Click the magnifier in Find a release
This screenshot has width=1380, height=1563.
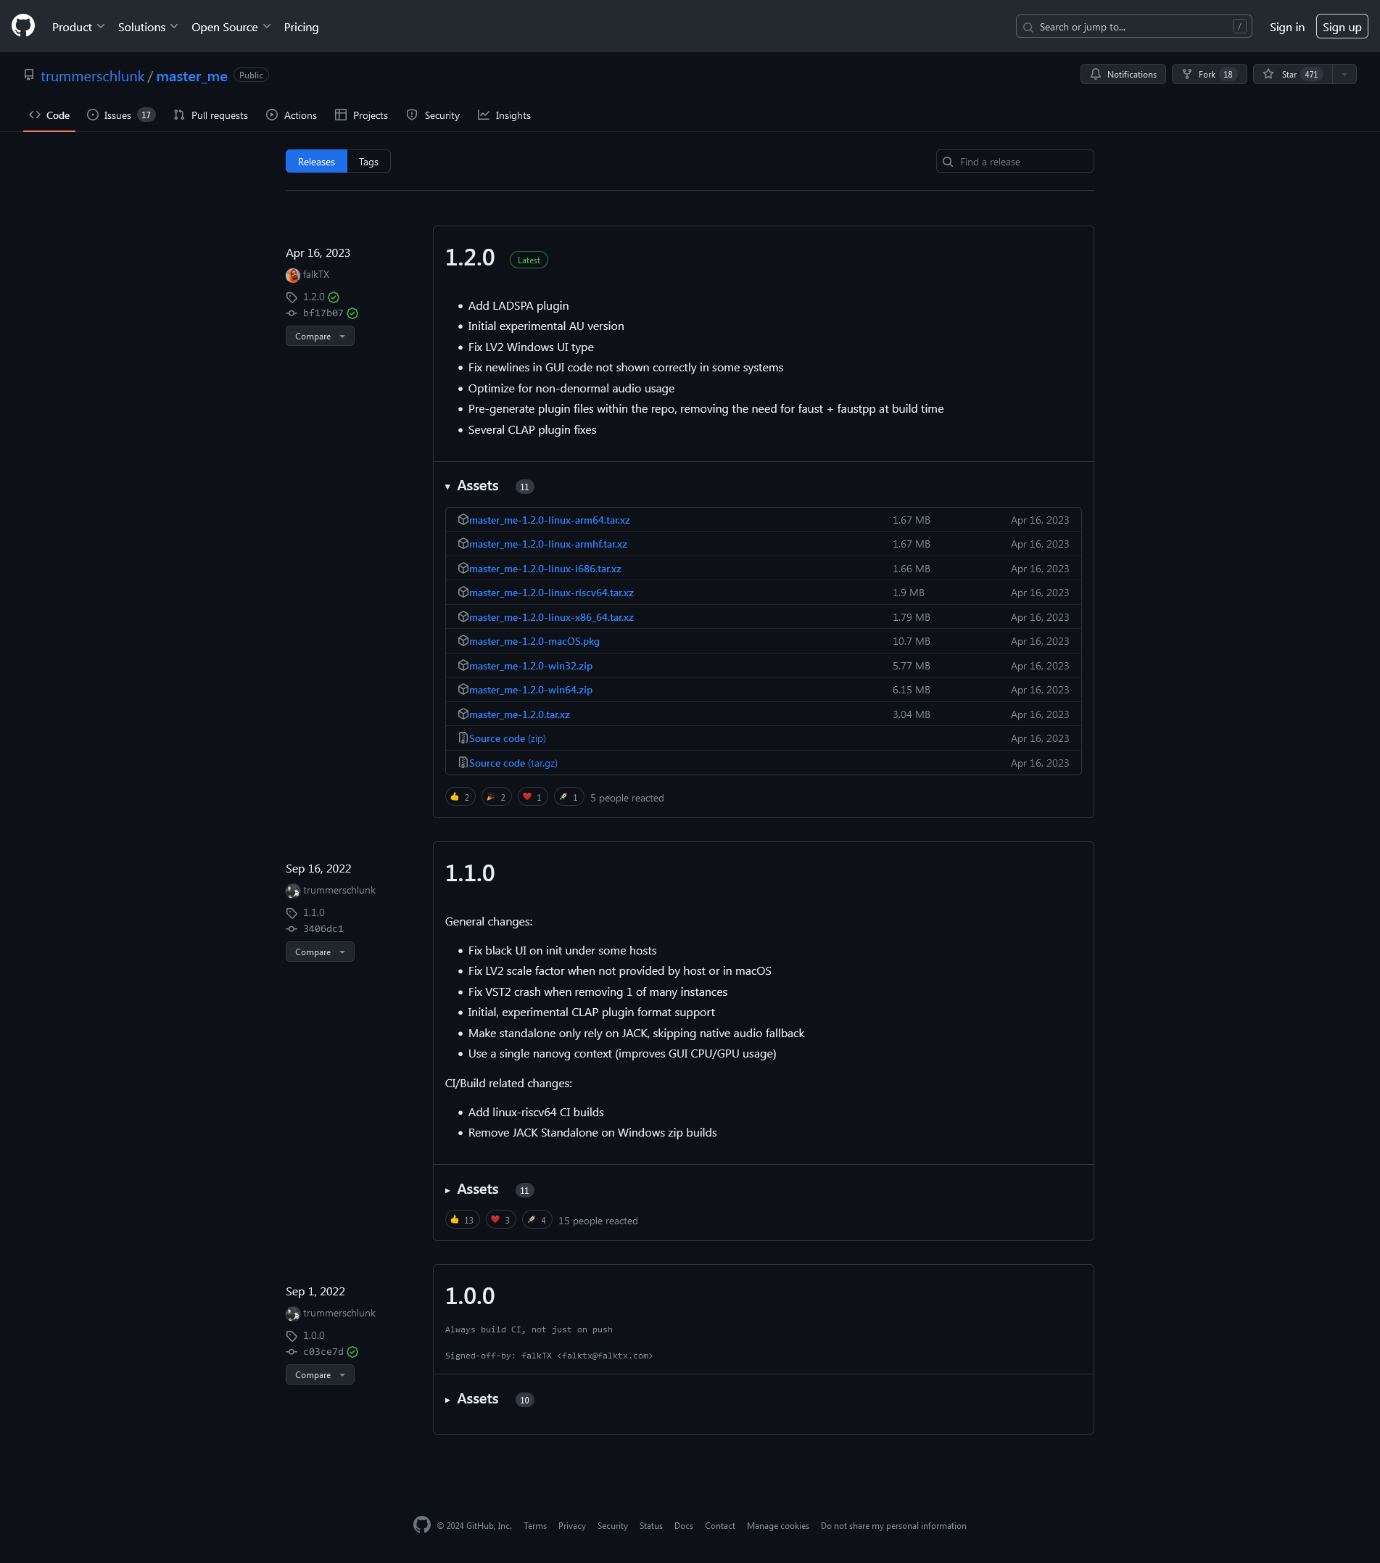point(948,162)
